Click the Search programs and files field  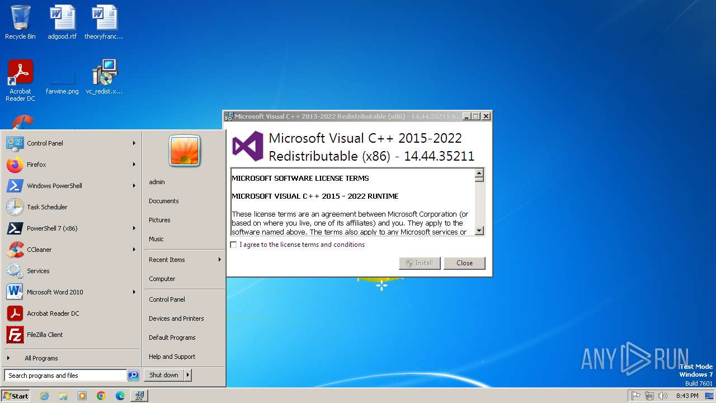point(65,376)
